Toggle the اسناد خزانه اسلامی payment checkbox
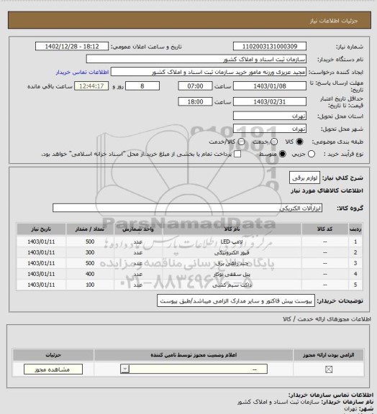The image size is (377, 414). 237,154
